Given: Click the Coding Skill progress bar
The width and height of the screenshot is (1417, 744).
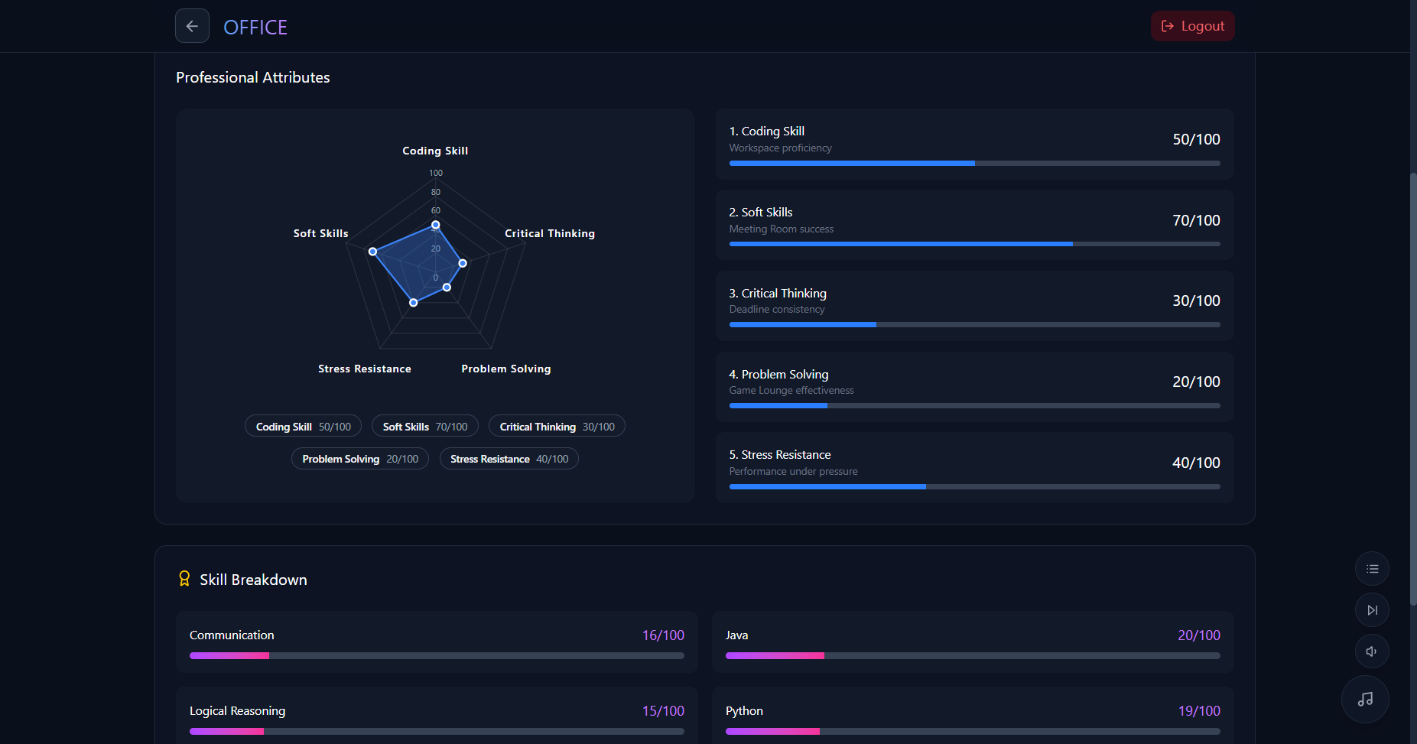Looking at the screenshot, I should [x=974, y=163].
